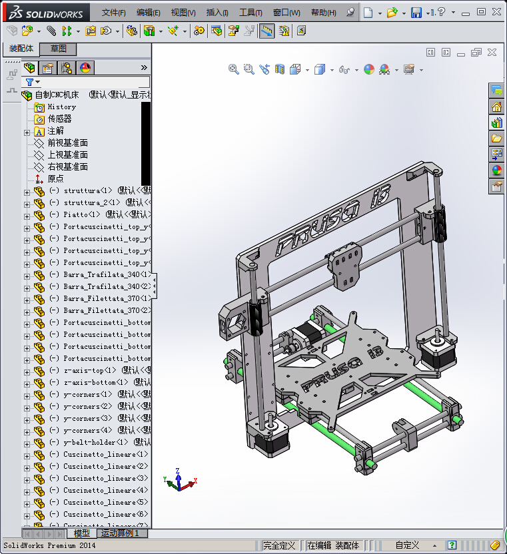Image resolution: width=507 pixels, height=554 pixels.
Task: Click the Insert Components icon
Action: [27, 31]
